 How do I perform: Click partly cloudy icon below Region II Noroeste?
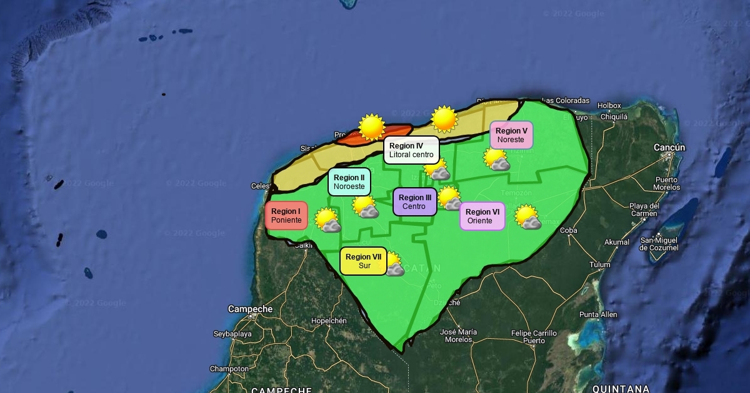(365, 206)
